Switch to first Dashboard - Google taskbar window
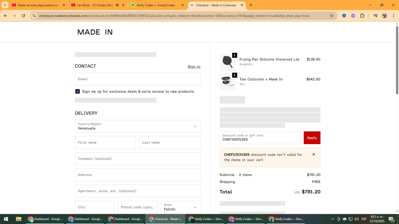Screen dimensions: 399x224 45,219
